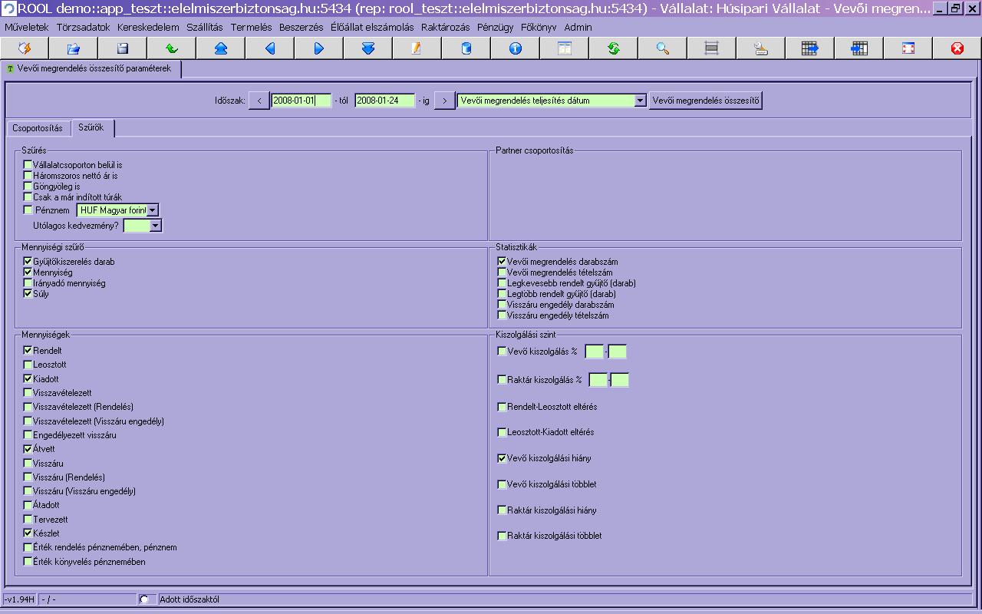Click the blue info circle icon
The width and height of the screenshot is (982, 614).
click(x=516, y=48)
